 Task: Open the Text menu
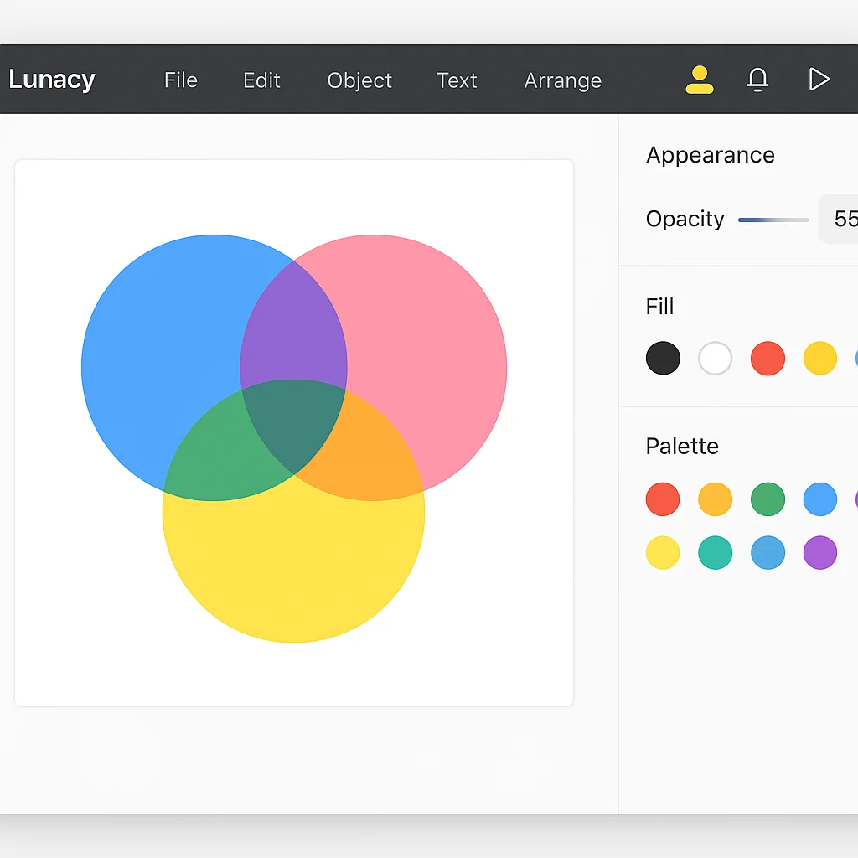tap(457, 80)
